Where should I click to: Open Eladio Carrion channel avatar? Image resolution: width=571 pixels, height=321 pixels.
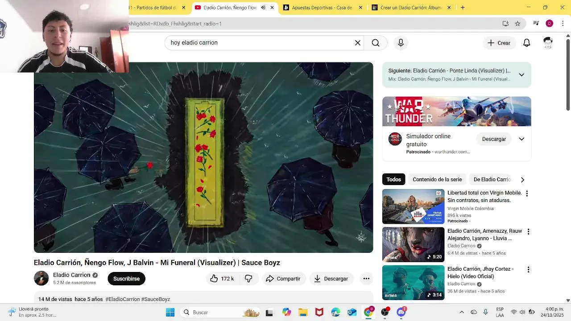pyautogui.click(x=41, y=278)
